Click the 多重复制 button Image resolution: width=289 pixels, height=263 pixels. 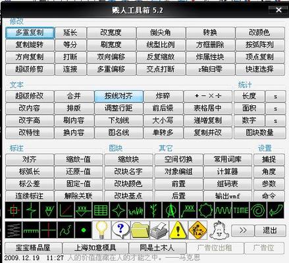(30, 33)
